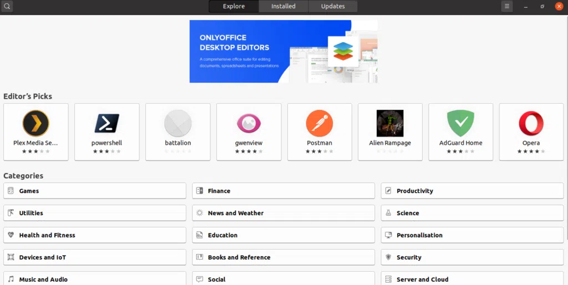Image resolution: width=568 pixels, height=285 pixels.
Task: Click the Security shield icon
Action: (x=388, y=257)
